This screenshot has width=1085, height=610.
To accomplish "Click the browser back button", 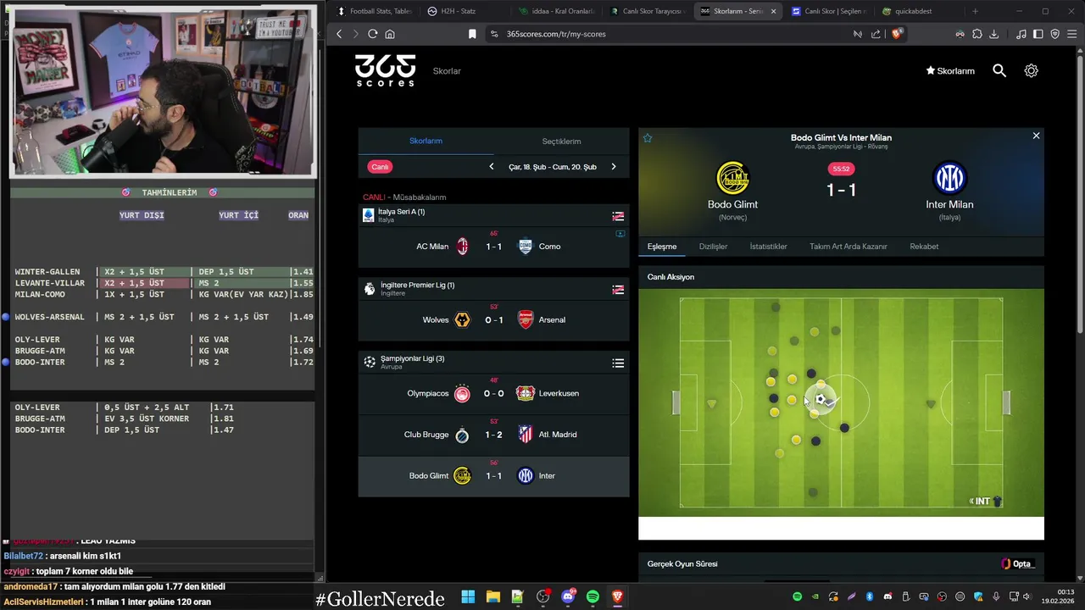I will pos(339,34).
